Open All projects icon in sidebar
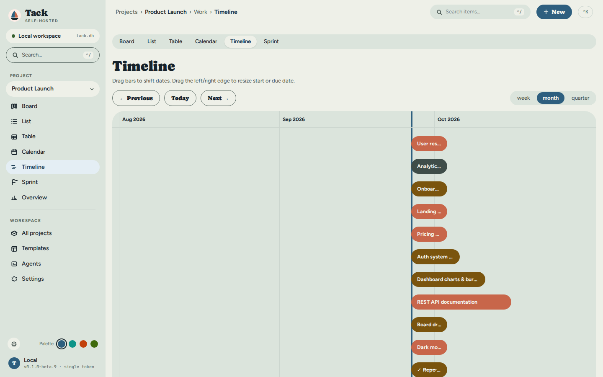The image size is (603, 377). tap(14, 233)
